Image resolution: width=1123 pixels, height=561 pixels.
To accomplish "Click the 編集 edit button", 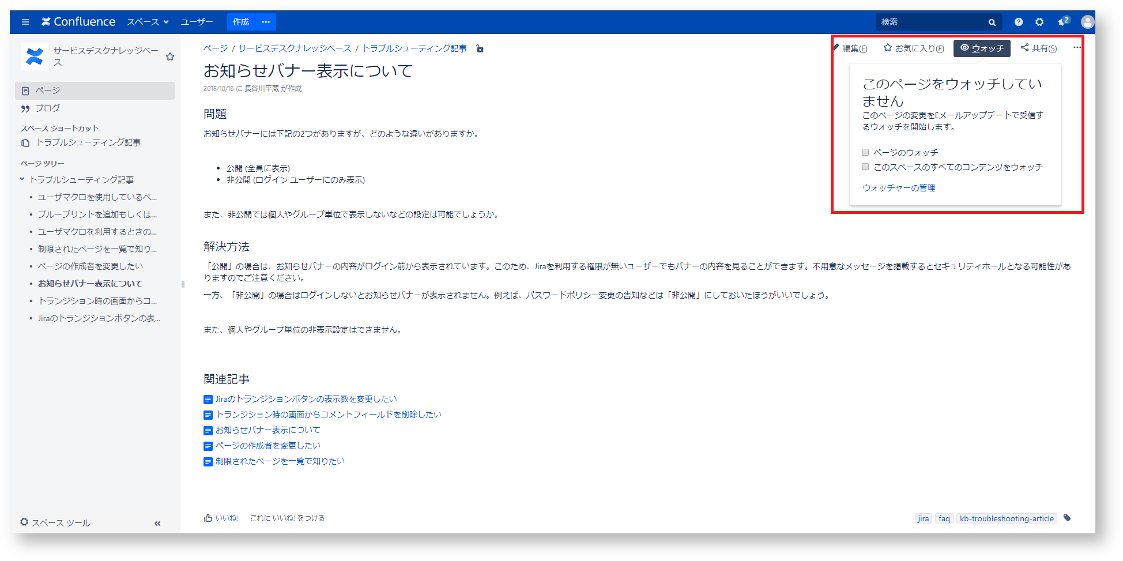I will 851,48.
